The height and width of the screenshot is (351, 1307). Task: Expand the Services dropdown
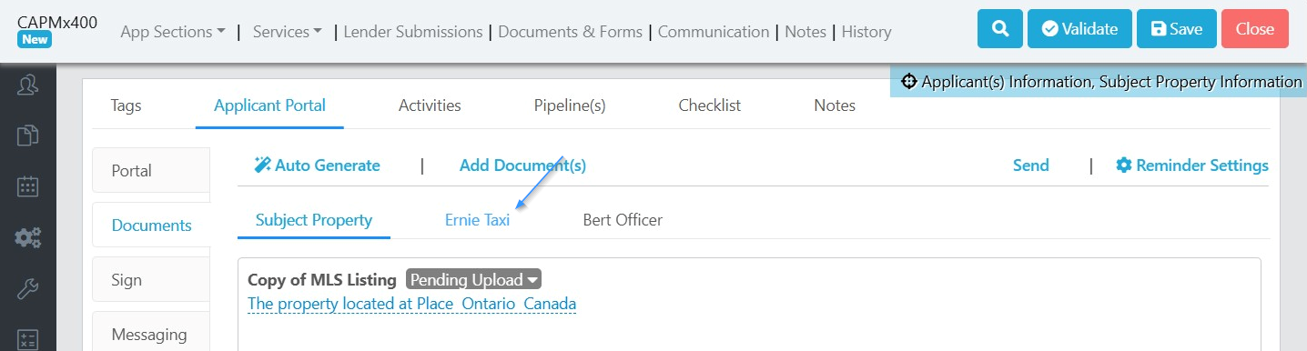pos(288,32)
